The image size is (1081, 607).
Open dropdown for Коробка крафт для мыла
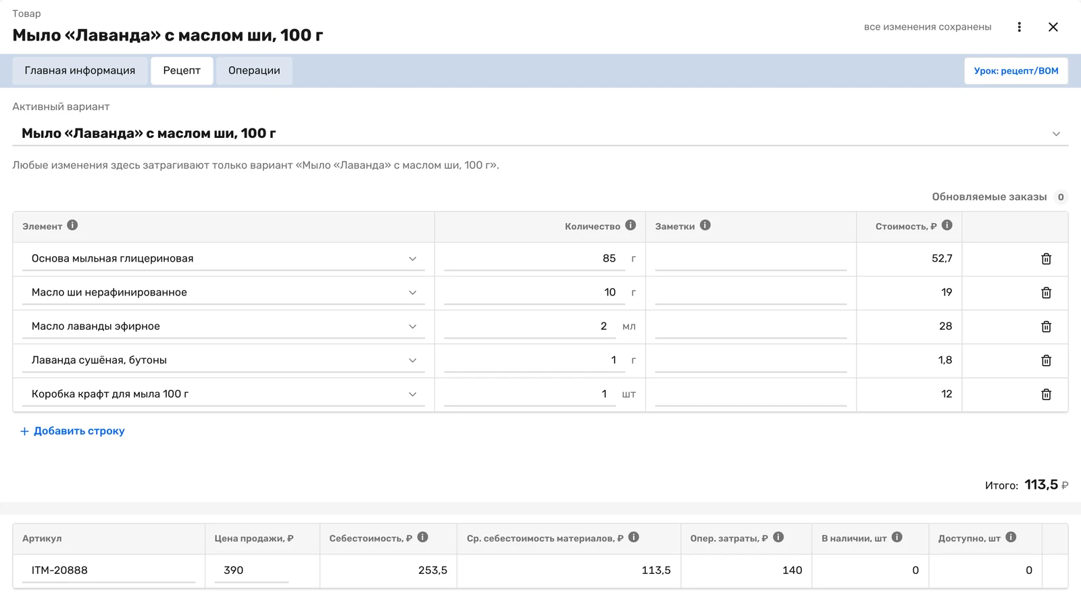[413, 394]
